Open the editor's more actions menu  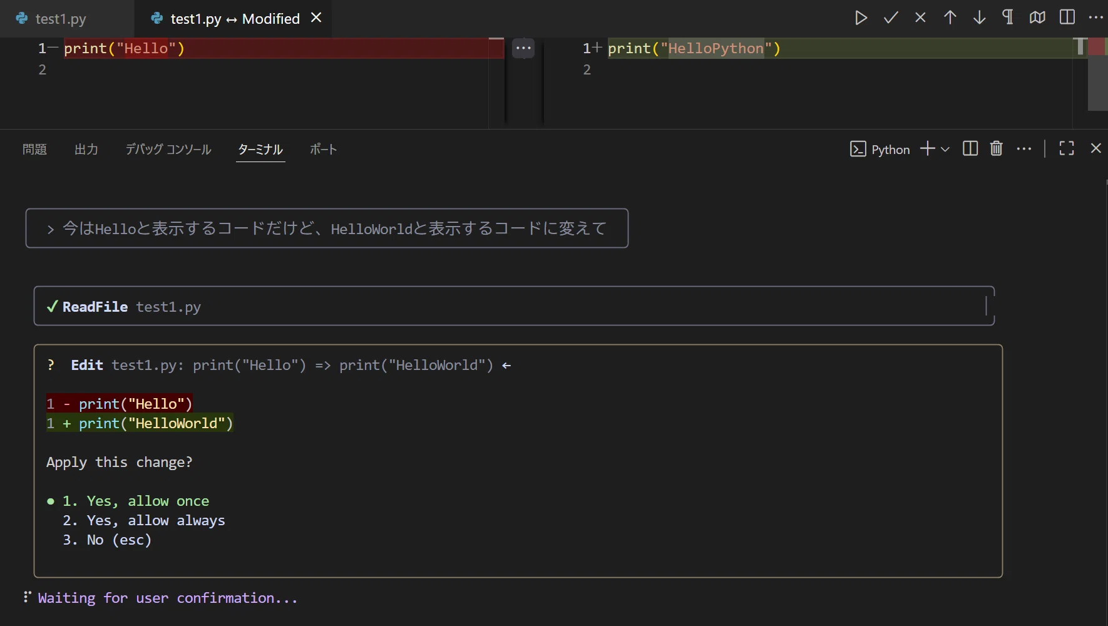[1096, 18]
